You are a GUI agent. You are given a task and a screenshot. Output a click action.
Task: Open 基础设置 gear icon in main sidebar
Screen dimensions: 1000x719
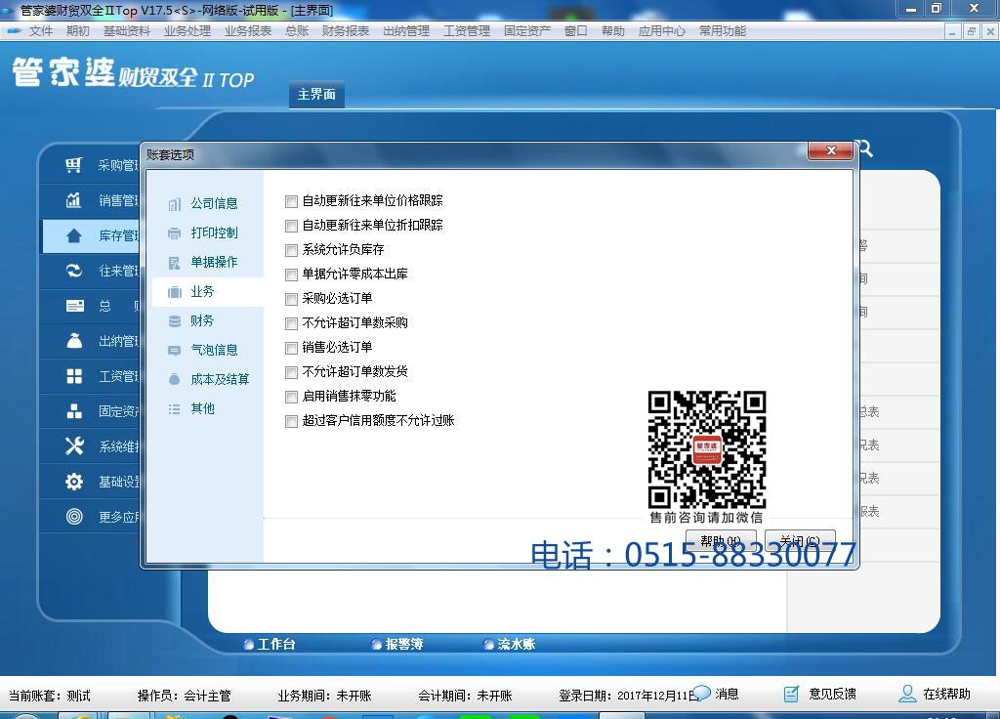74,481
